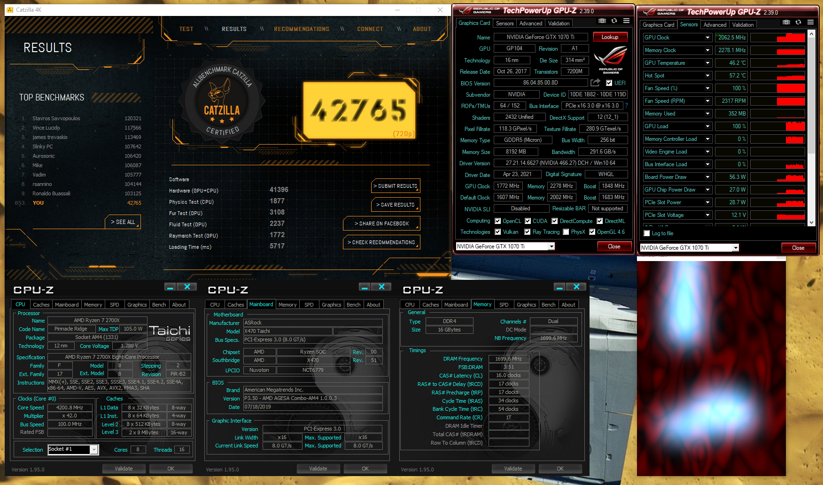Click Validate in Mainboard CPU-Z window
Image resolution: width=823 pixels, height=485 pixels.
[x=318, y=469]
